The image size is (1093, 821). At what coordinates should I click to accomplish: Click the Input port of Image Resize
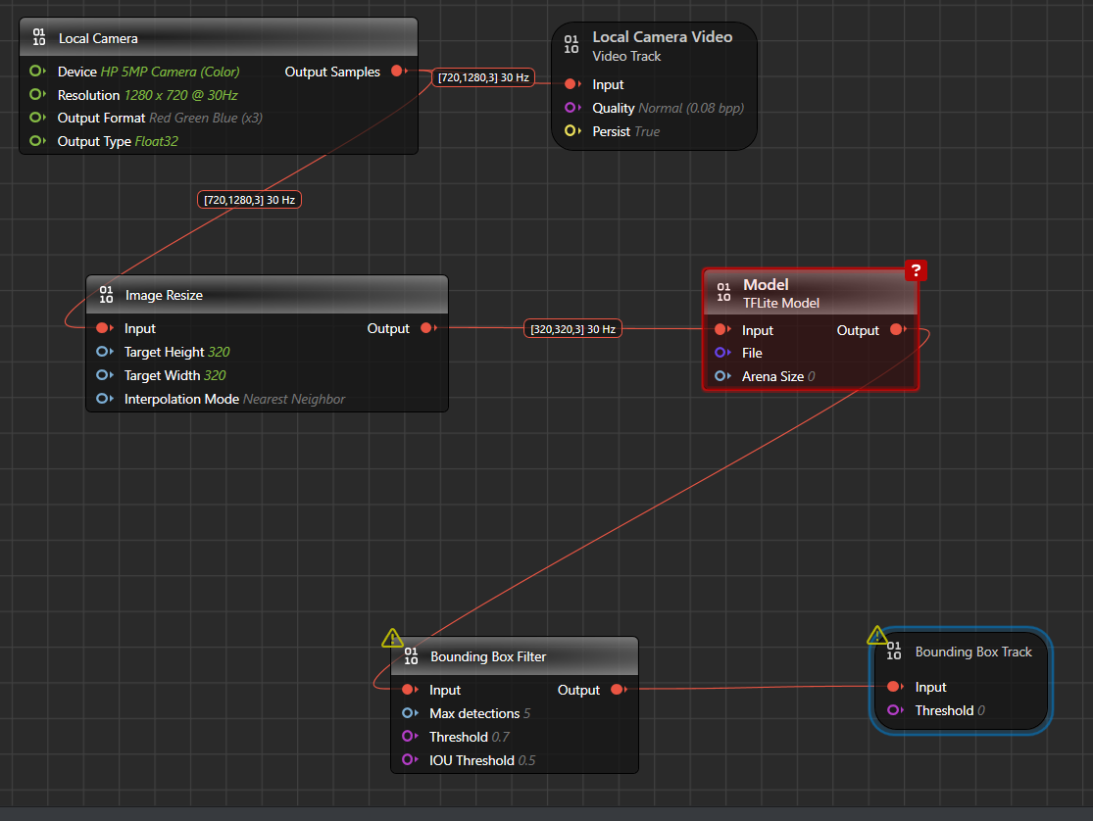(x=104, y=328)
